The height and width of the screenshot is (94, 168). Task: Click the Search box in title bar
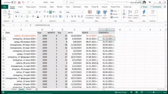coord(86,2)
